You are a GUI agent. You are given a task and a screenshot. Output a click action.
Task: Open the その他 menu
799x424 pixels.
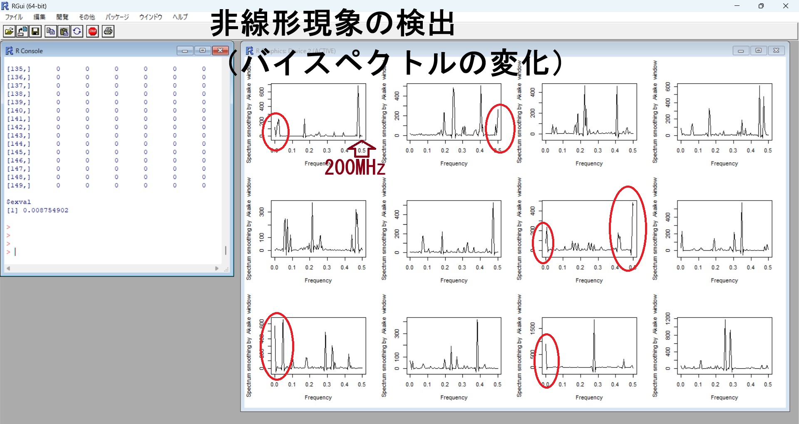[x=87, y=17]
